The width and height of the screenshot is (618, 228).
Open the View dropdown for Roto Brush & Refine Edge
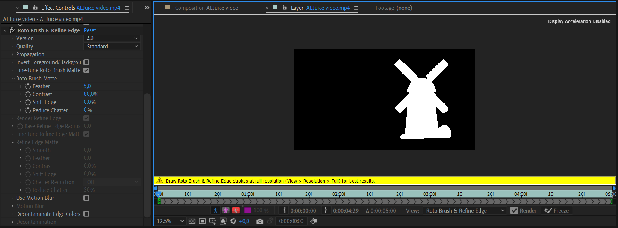[x=465, y=211]
